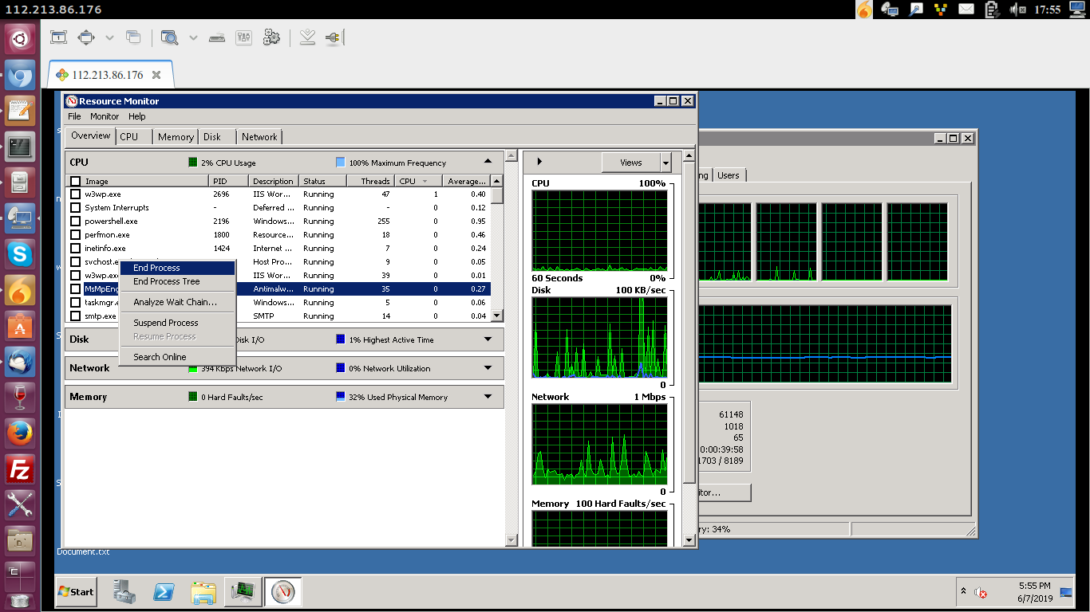Open Thunderbird from the Ubuntu launcher
Viewport: 1090px width, 612px height.
pos(20,362)
